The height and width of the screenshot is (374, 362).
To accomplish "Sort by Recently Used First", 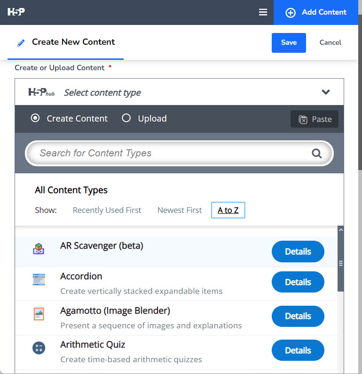I will pyautogui.click(x=107, y=210).
